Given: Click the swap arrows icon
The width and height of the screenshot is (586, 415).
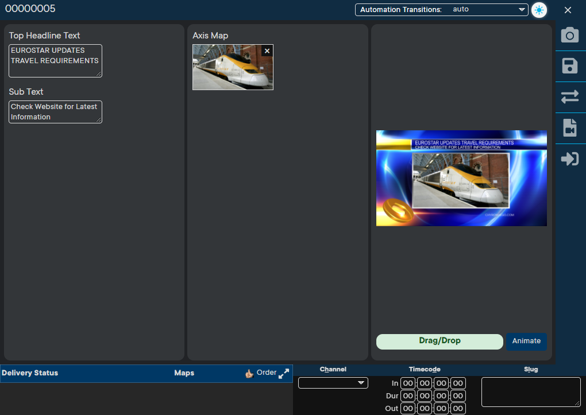Looking at the screenshot, I should coord(569,97).
